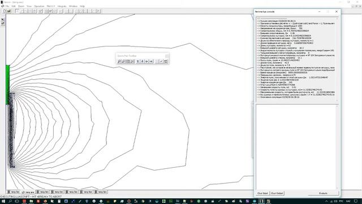
Task: Click the 'EXECUTING LUASCRIPT' status bar text
Action: coord(31,197)
